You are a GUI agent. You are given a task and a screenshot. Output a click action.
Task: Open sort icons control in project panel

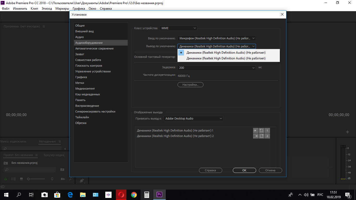pos(52,179)
